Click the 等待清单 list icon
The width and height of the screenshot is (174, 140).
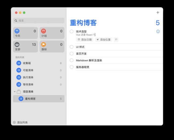coord(19,84)
